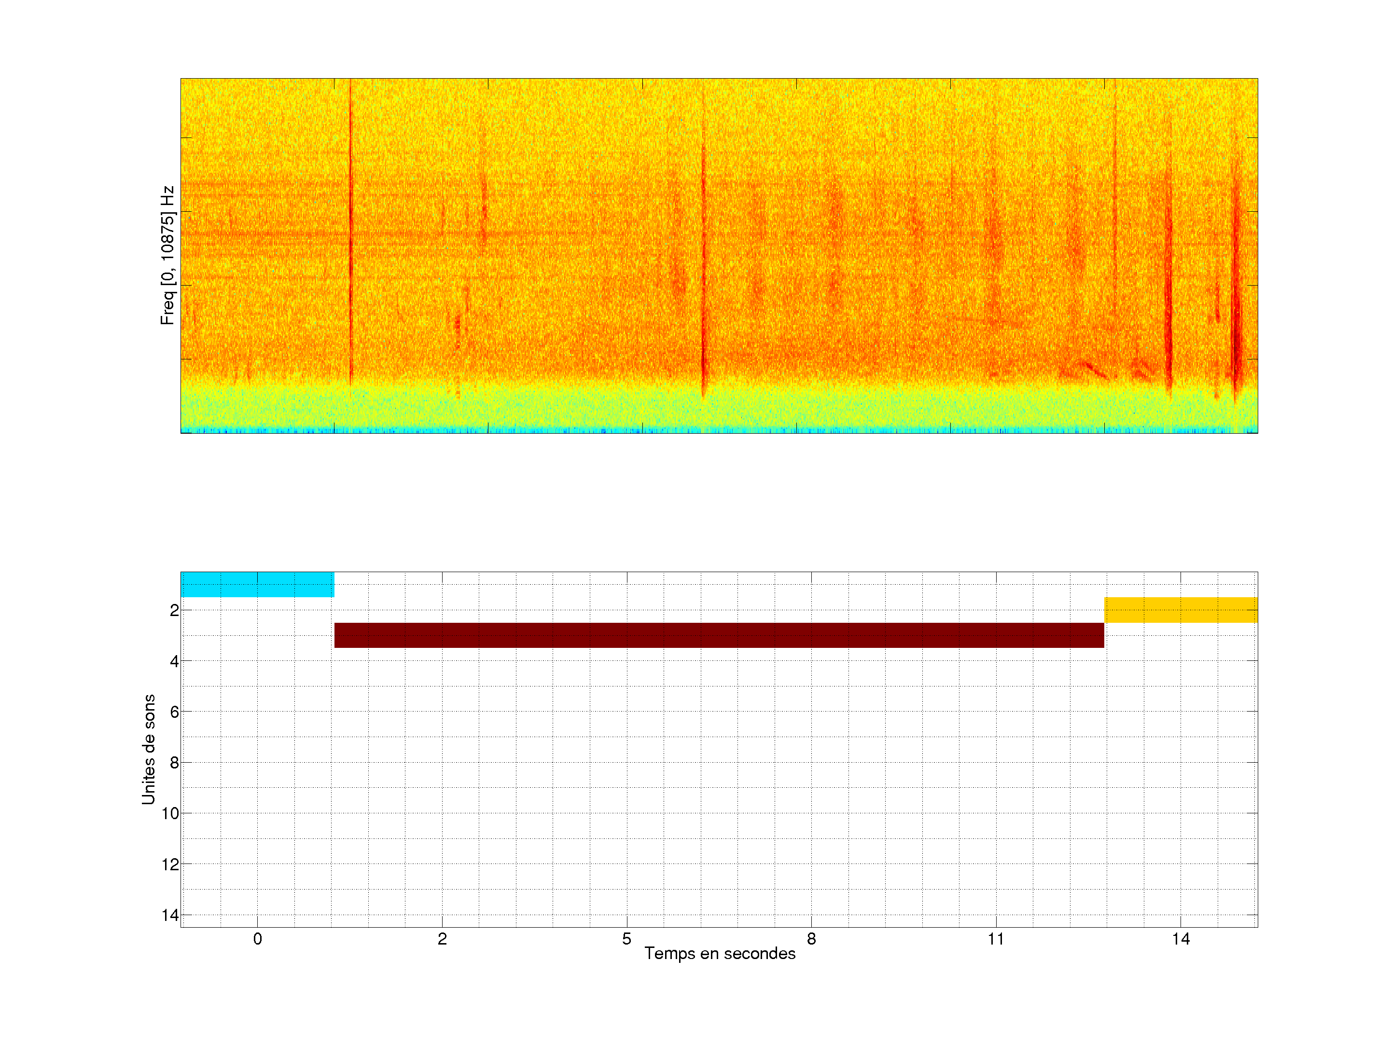This screenshot has height=1042, width=1390.
Task: Click time axis tick label 8
Action: 811,939
